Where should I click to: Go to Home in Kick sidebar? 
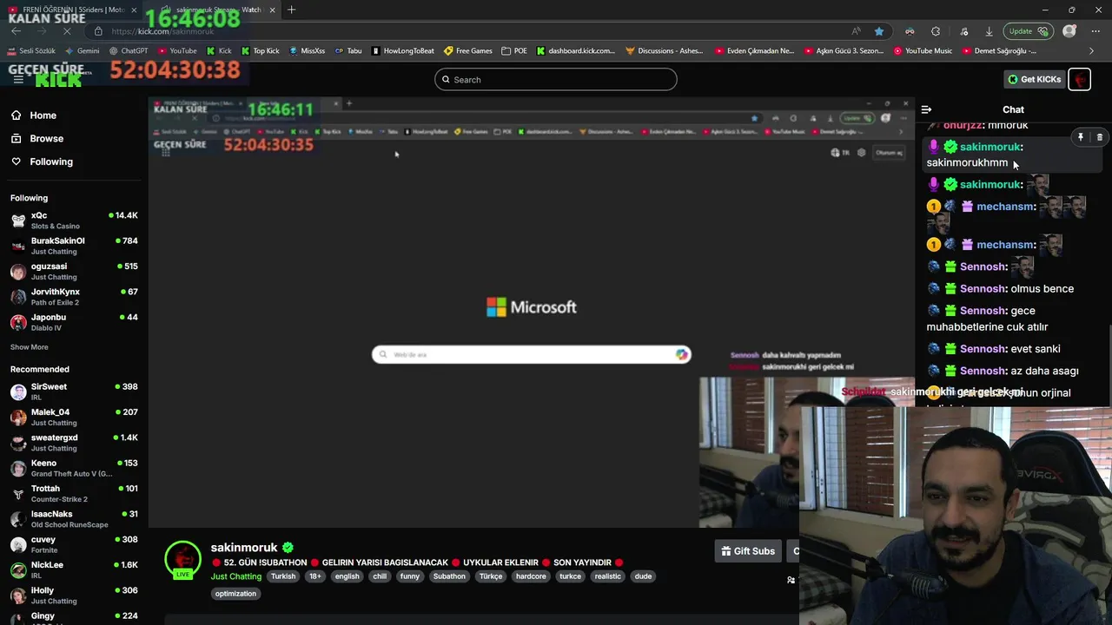point(34,115)
